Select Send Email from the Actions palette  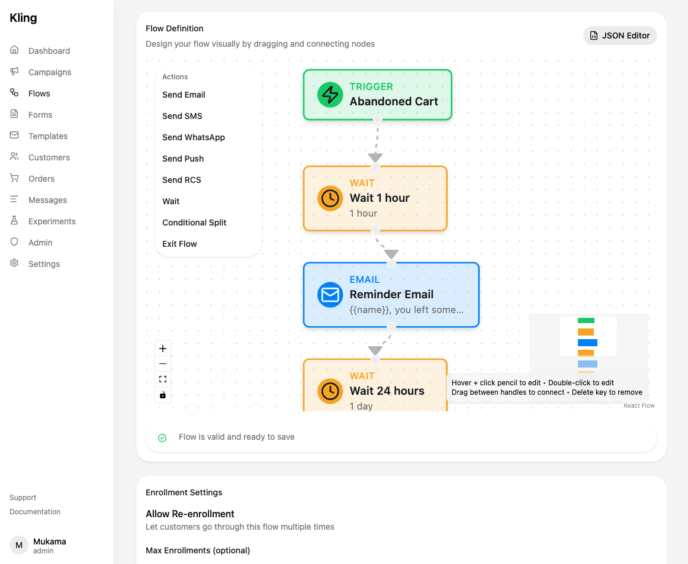tap(184, 95)
